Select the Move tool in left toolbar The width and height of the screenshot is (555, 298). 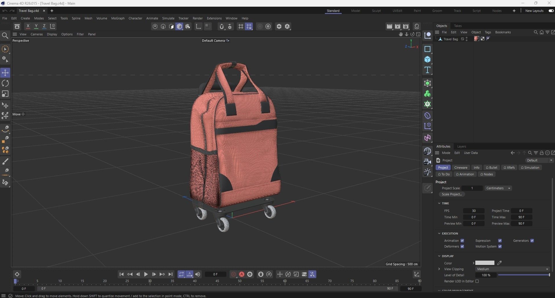(x=5, y=73)
